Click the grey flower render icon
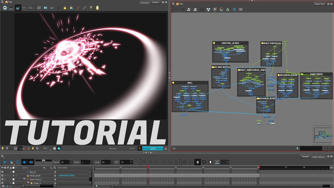Screen dimensions: 334x188 tap(55, 148)
